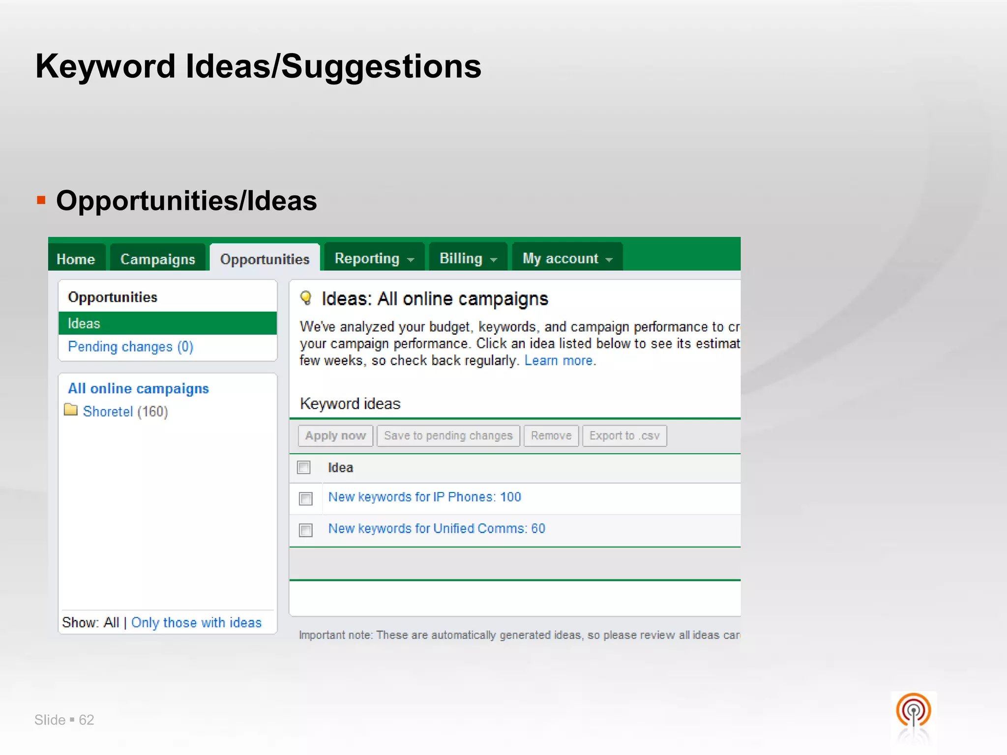
Task: Click the Opportunities sidebar heading
Action: point(113,297)
